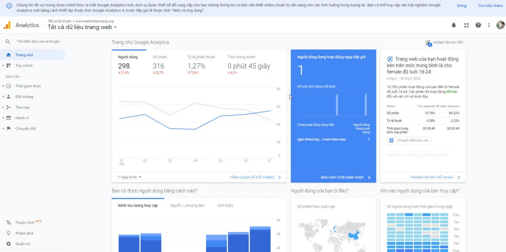506x252 pixels.
Task: Click the Tỷ lệ thoát 0.58% table row
Action: (423, 121)
